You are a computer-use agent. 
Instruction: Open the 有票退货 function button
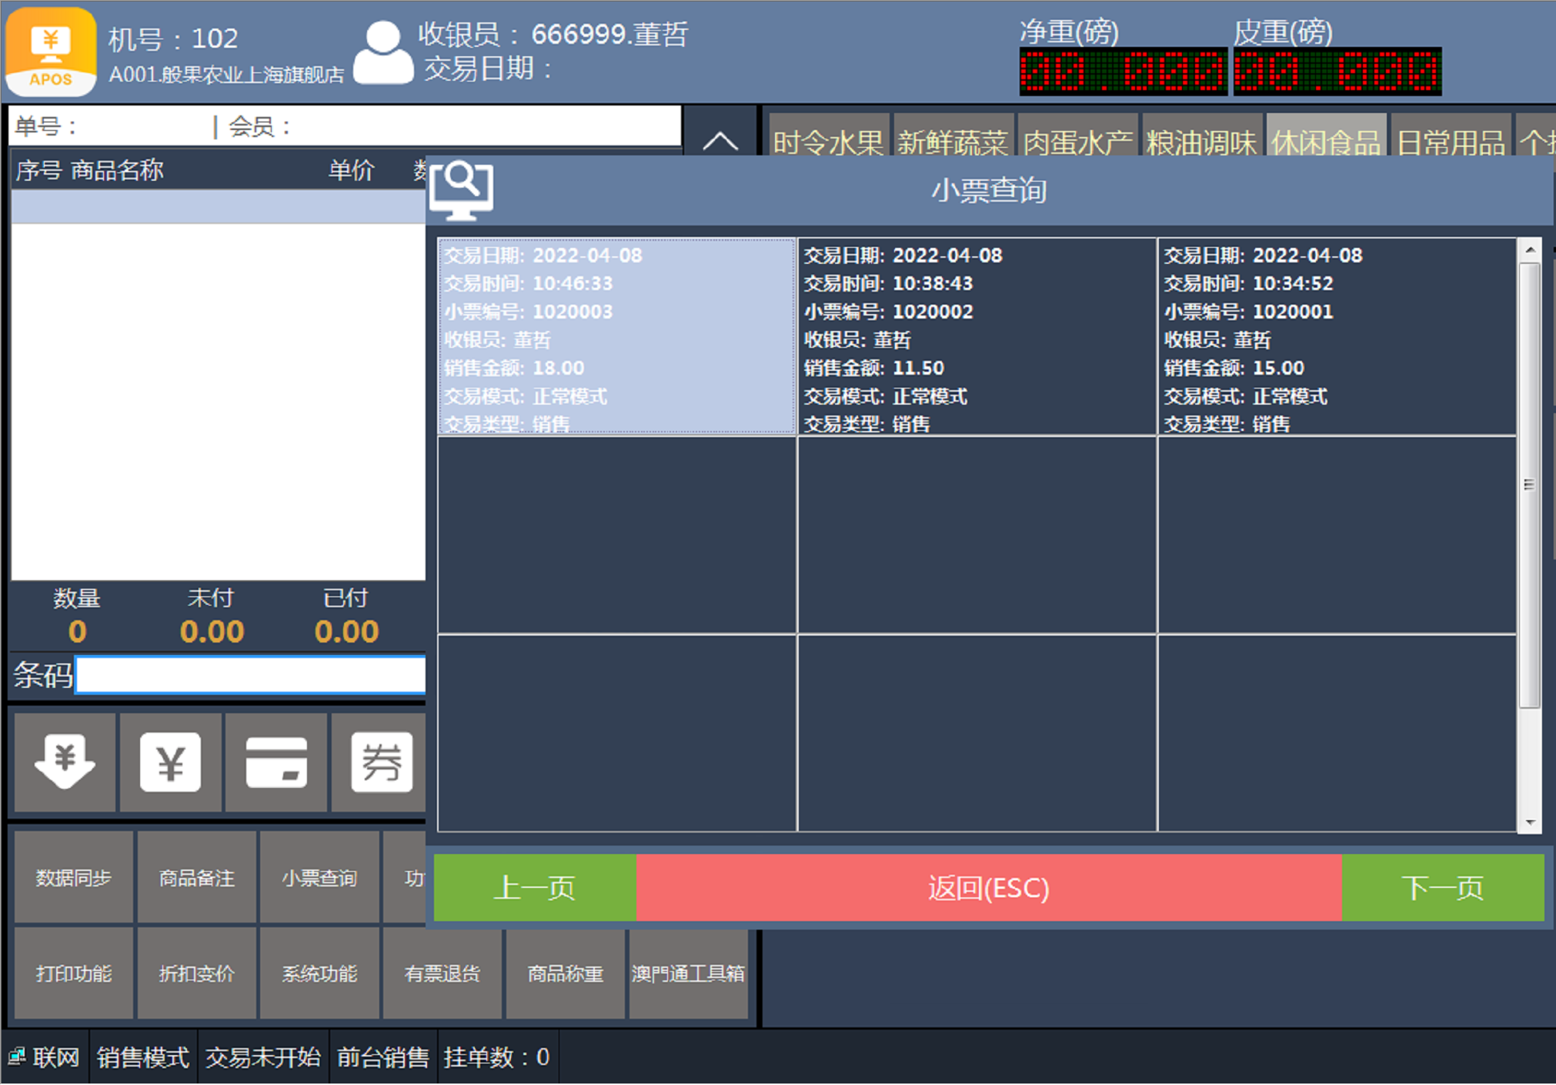(442, 973)
